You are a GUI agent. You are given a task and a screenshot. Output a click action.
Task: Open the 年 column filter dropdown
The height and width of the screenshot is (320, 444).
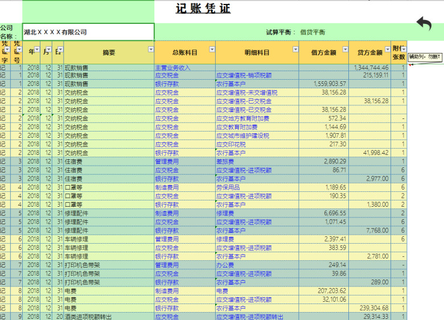tap(37, 50)
